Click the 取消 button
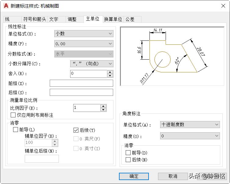The width and height of the screenshot is (230, 184). (173, 176)
